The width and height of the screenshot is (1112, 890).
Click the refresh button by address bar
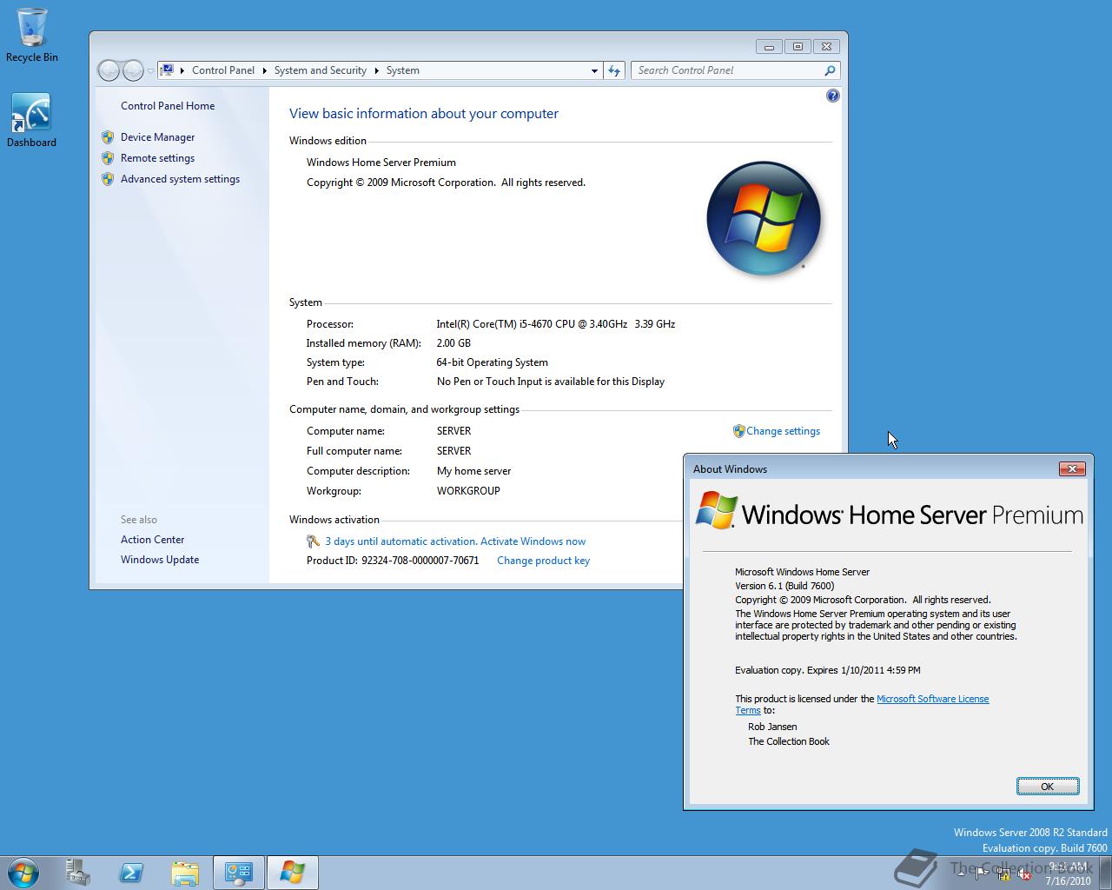[x=614, y=70]
